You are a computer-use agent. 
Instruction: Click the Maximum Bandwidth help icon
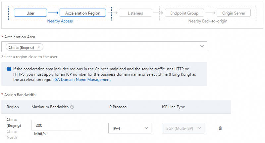[x=72, y=107]
